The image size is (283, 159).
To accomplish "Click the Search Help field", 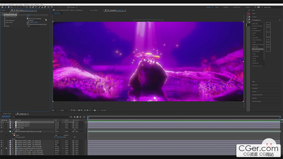I will click(x=267, y=7).
